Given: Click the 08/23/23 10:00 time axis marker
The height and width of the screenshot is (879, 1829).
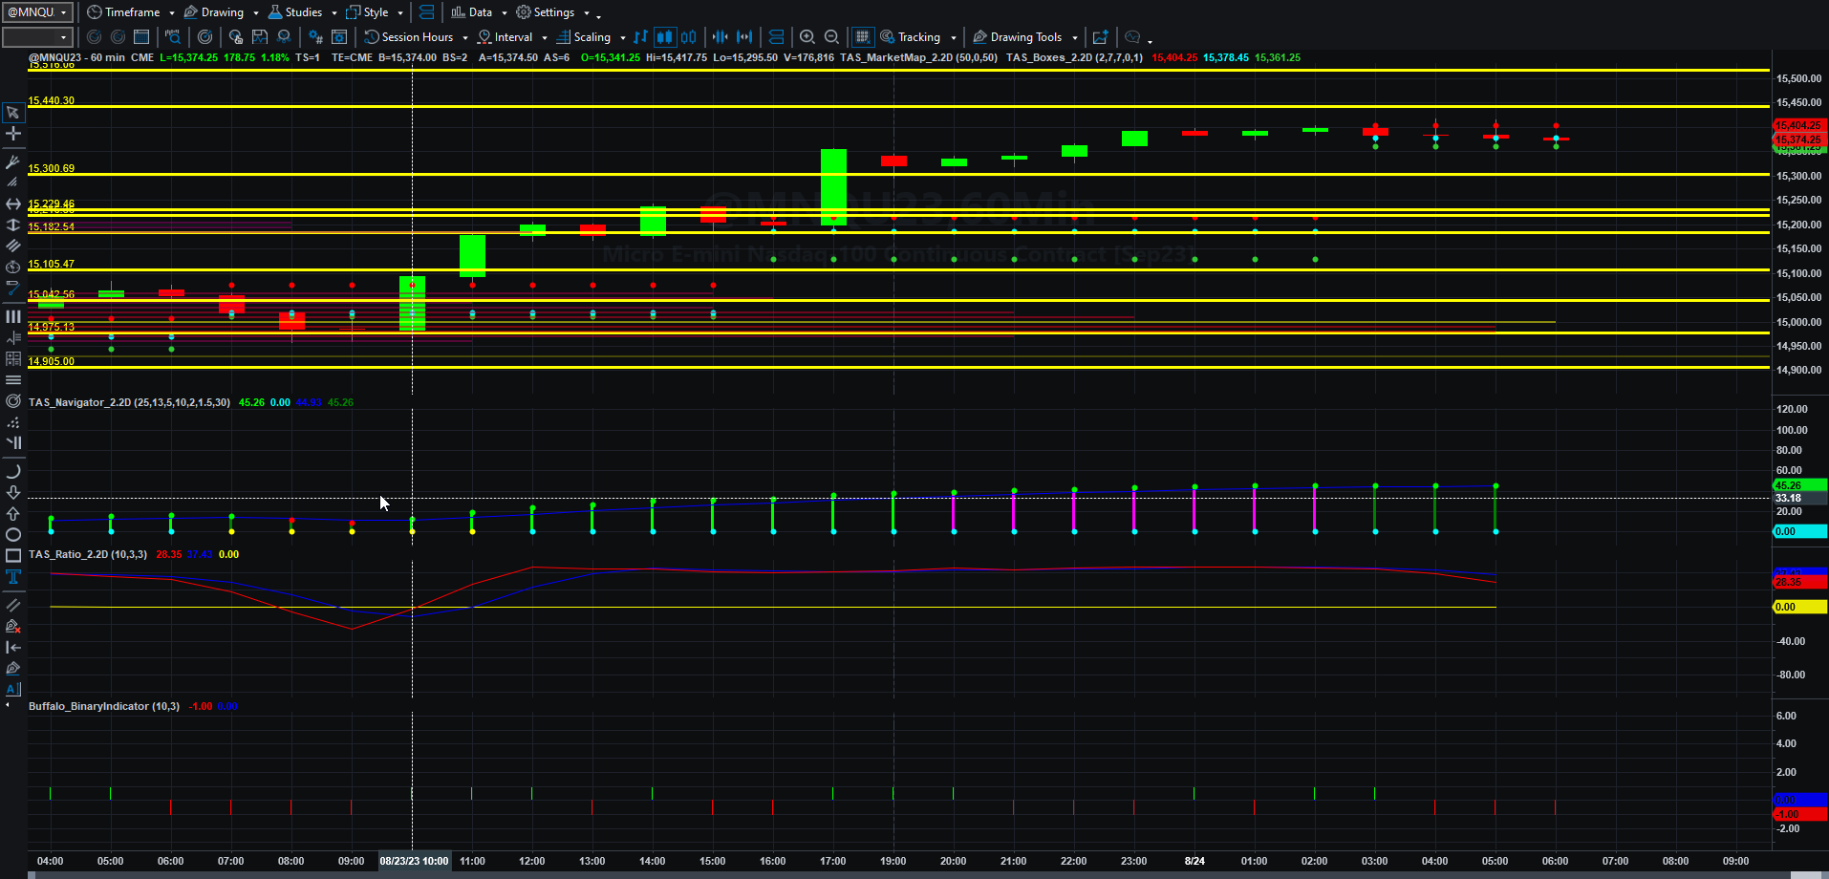Looking at the screenshot, I should click(x=414, y=861).
